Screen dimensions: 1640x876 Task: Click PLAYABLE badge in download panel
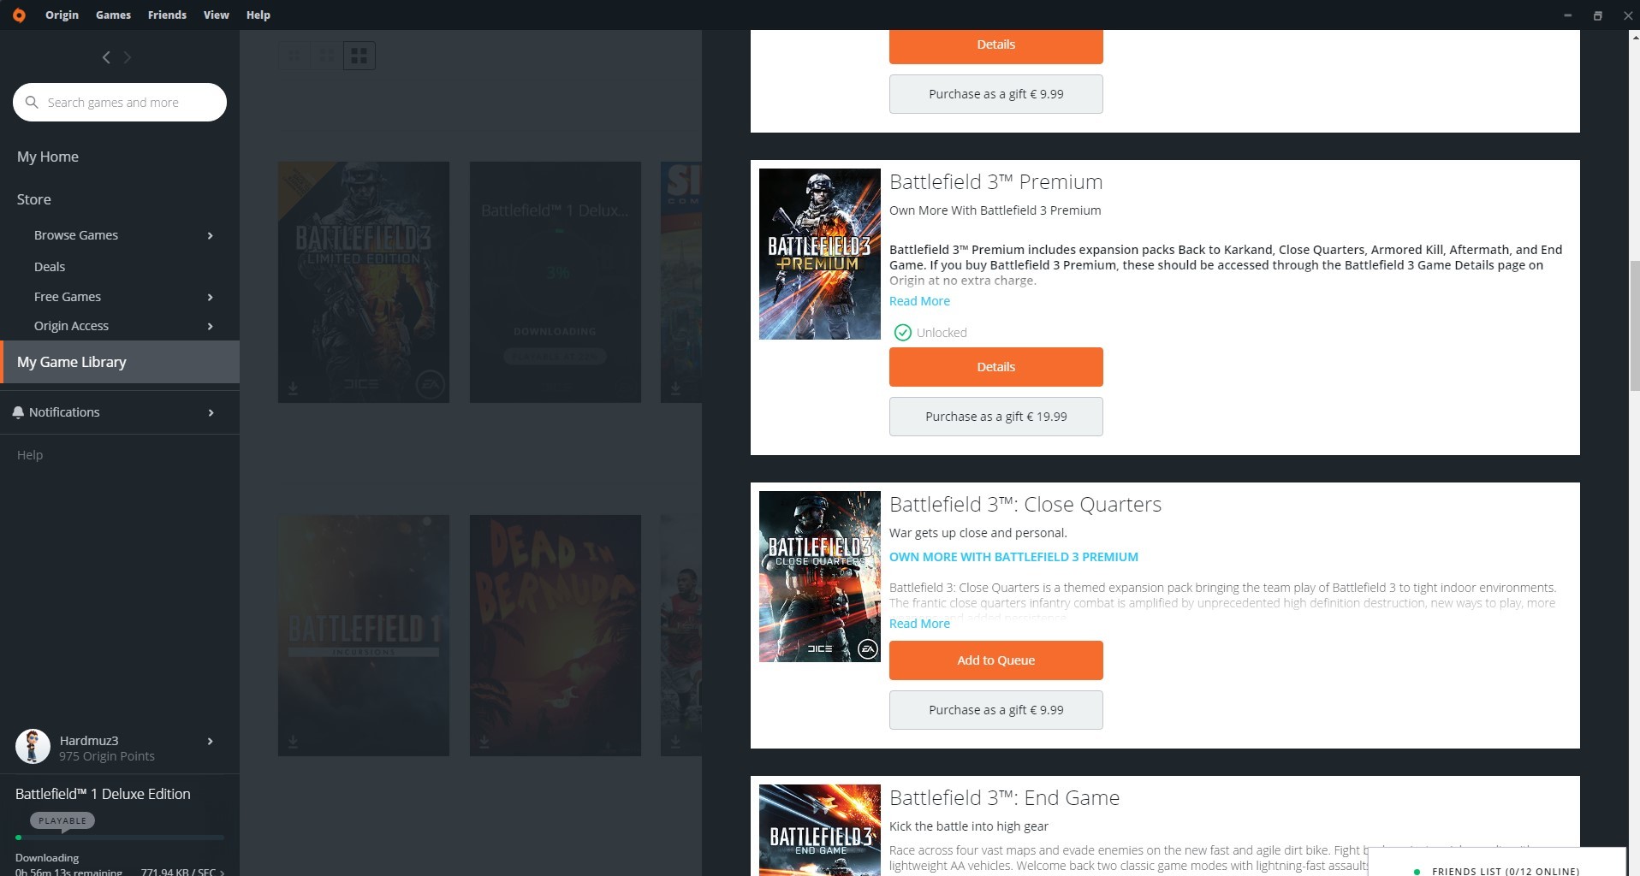62,820
